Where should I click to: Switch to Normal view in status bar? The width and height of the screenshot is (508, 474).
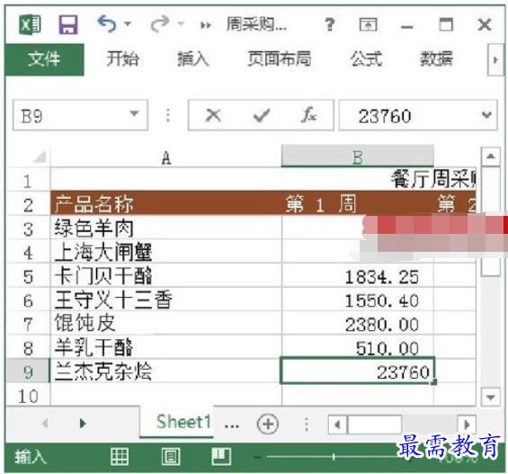(120, 457)
